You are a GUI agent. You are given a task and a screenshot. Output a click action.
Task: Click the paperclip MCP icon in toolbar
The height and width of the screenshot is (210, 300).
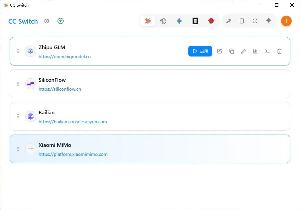click(x=268, y=21)
